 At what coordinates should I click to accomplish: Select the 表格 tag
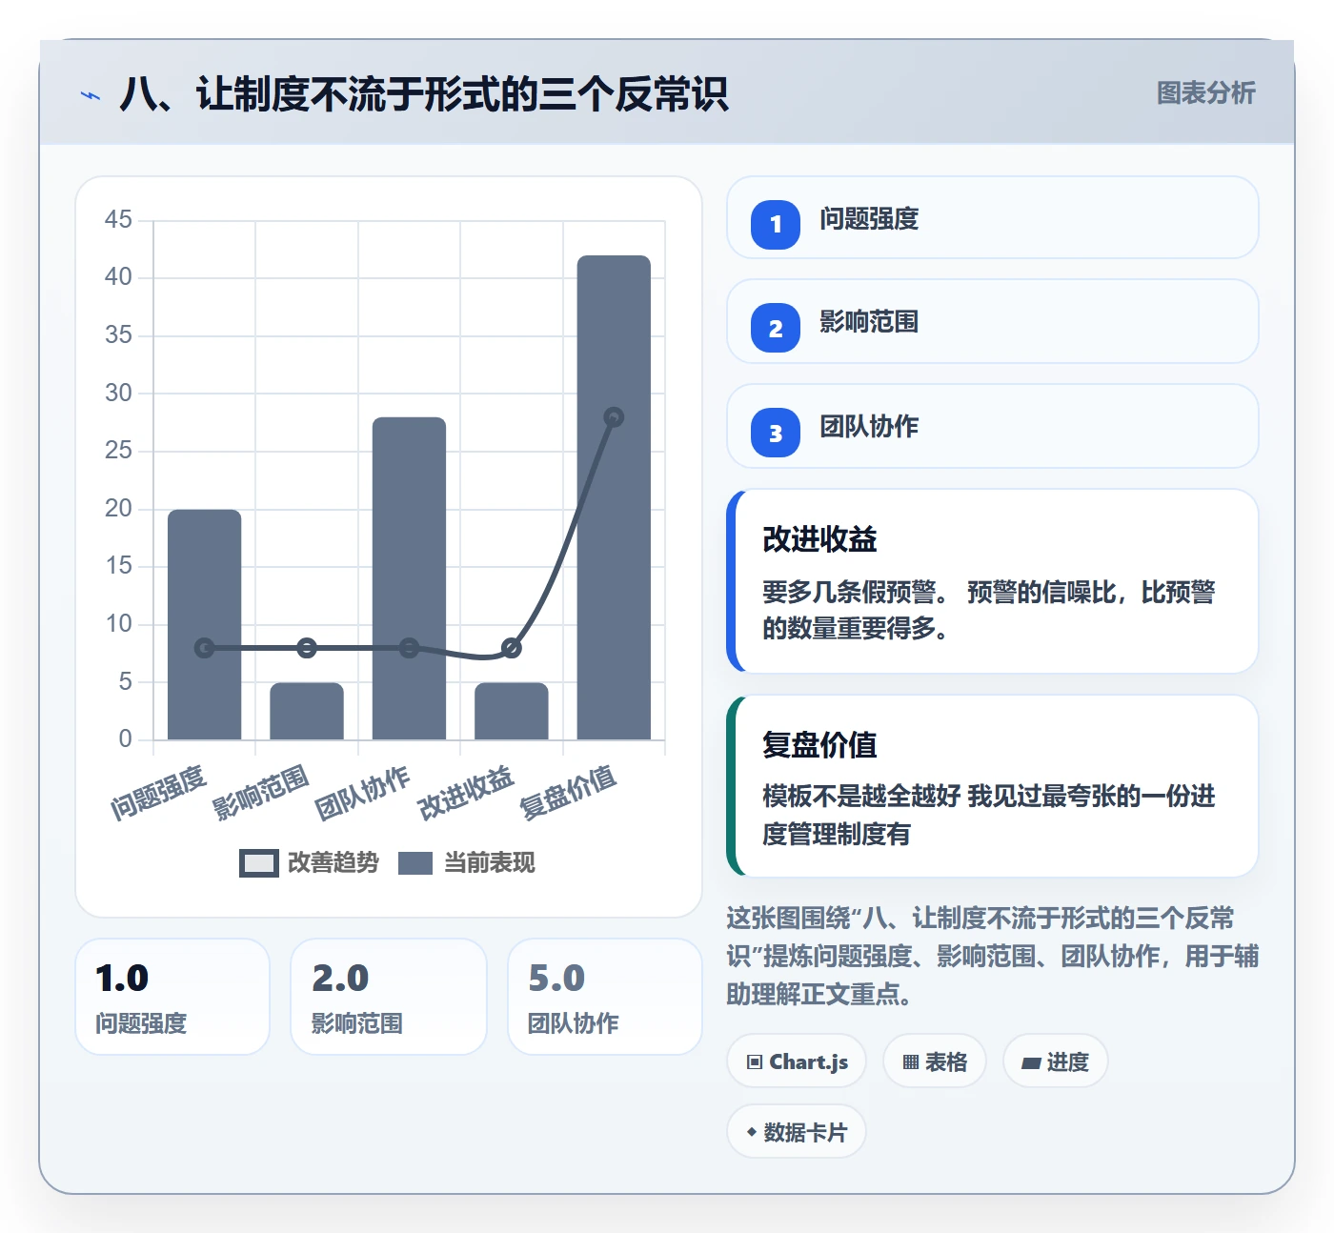935,1061
